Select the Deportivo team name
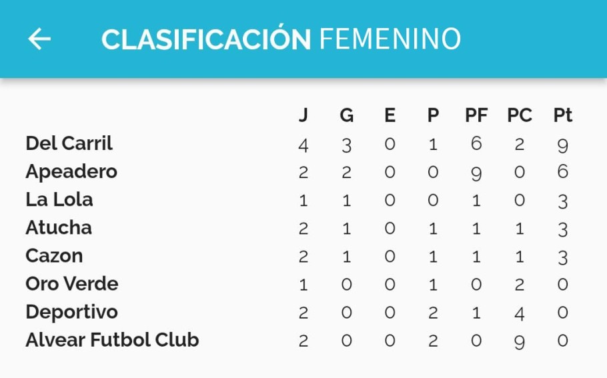 (x=71, y=312)
